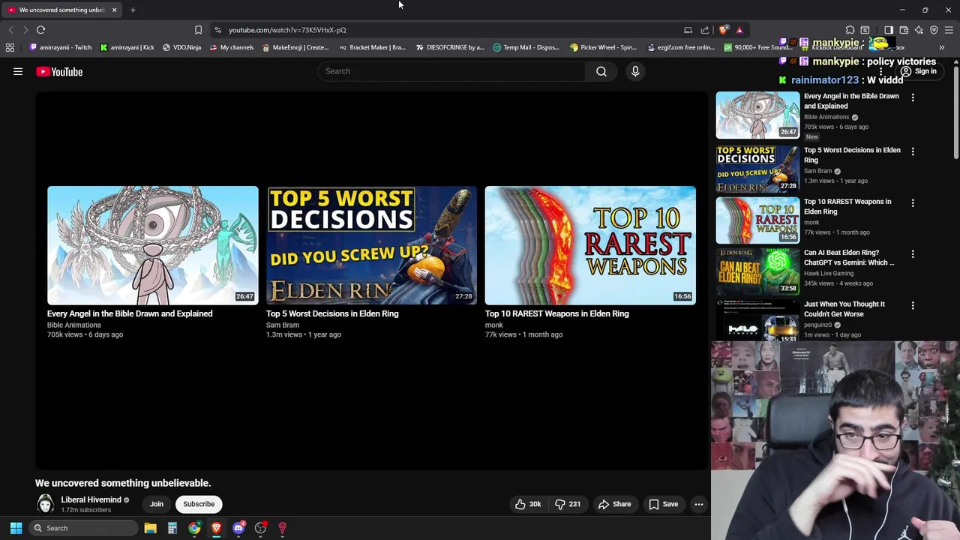Open more actions three-dot button under video

click(699, 504)
